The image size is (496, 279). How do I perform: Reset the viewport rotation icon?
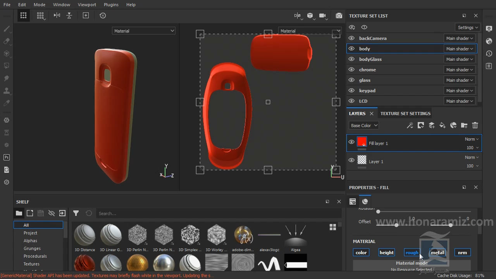coord(103,15)
